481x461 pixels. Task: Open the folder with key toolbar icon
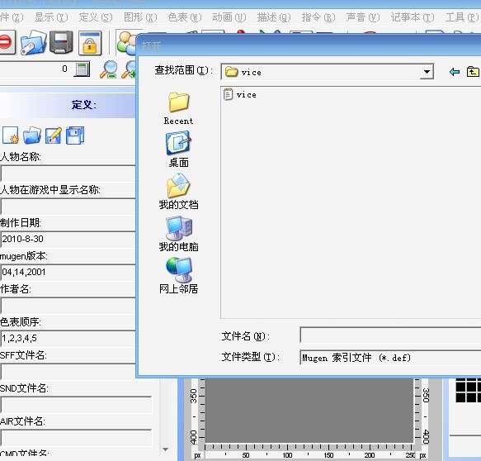click(x=33, y=42)
